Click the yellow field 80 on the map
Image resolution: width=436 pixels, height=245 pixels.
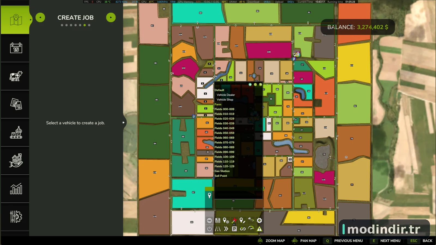(x=309, y=217)
